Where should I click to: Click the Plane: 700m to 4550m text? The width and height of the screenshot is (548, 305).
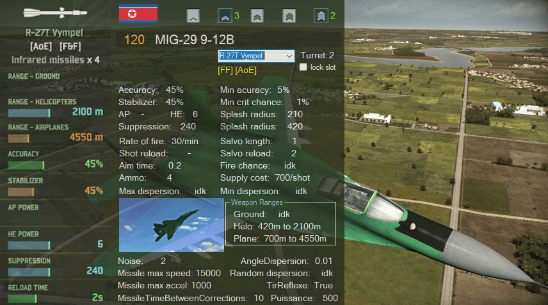click(x=280, y=239)
